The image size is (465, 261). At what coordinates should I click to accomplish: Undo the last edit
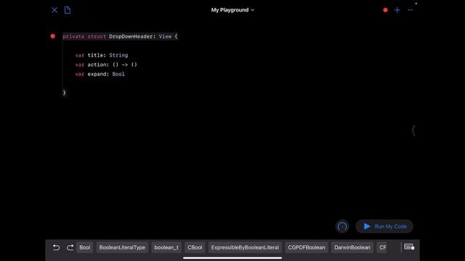pos(56,247)
